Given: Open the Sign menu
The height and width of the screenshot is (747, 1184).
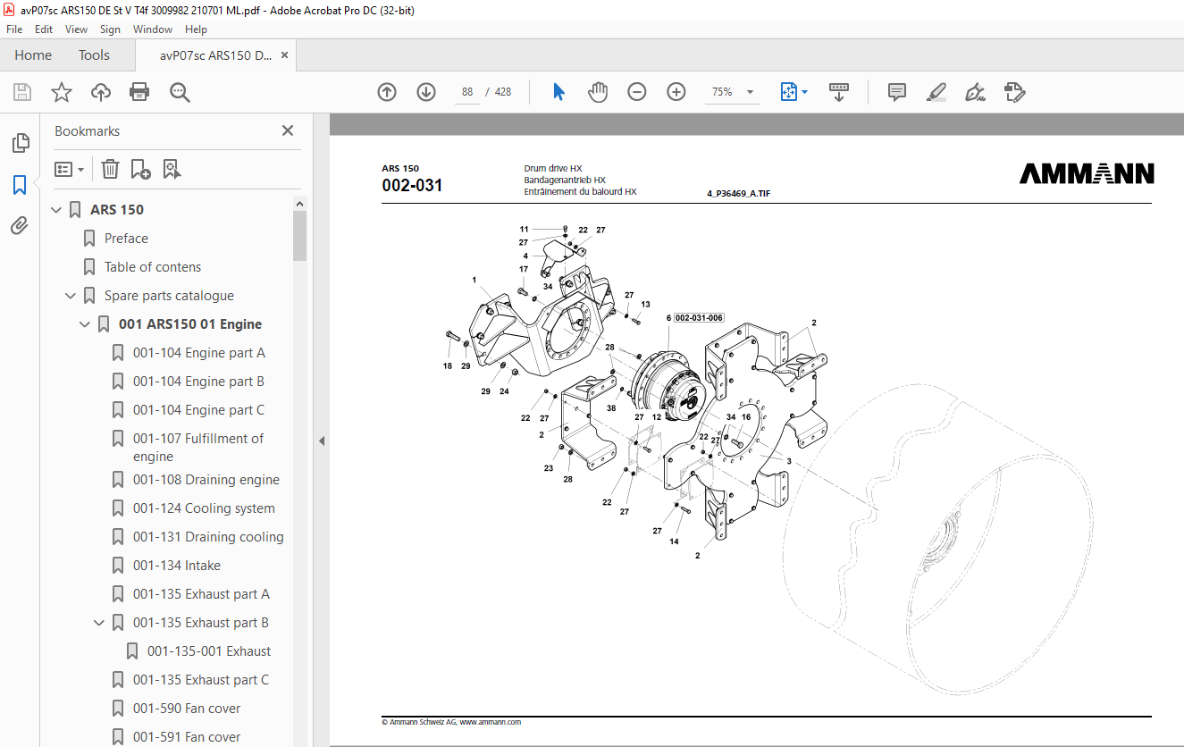Looking at the screenshot, I should (x=110, y=29).
